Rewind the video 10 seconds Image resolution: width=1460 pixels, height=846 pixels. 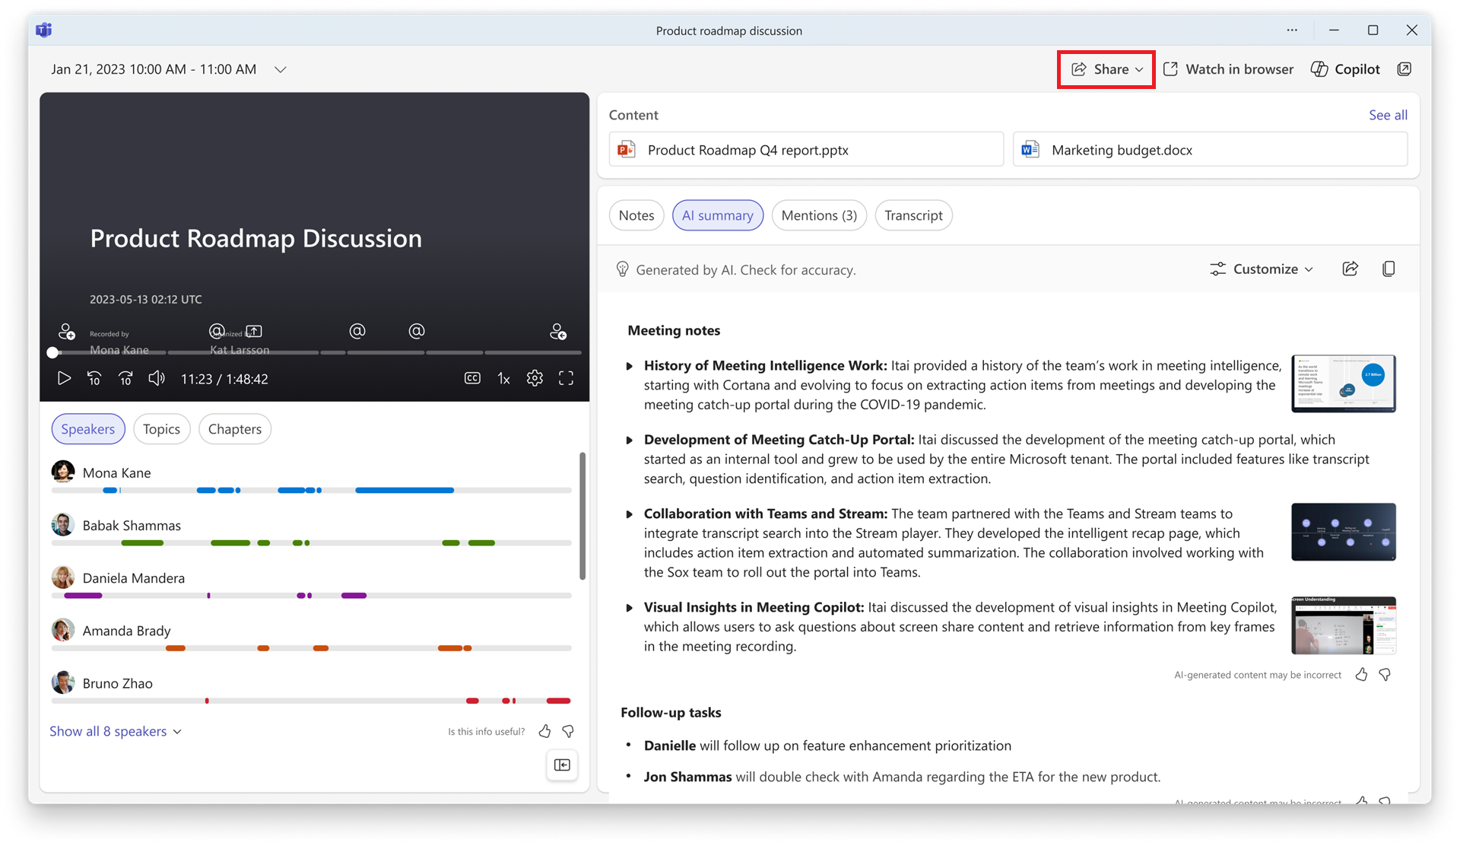pos(94,378)
